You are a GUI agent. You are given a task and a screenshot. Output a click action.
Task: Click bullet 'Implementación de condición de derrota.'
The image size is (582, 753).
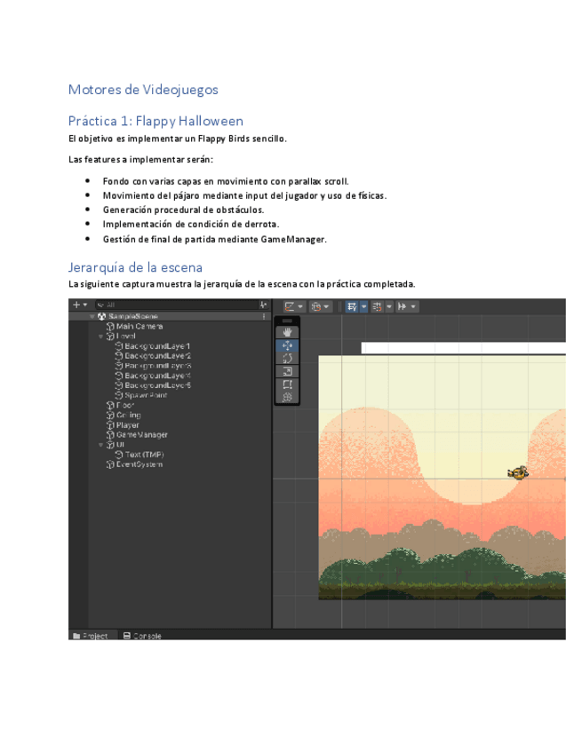point(191,225)
